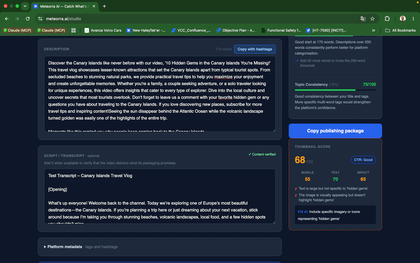Open Chrome's three-dot menu
420x263 pixels.
413,19
